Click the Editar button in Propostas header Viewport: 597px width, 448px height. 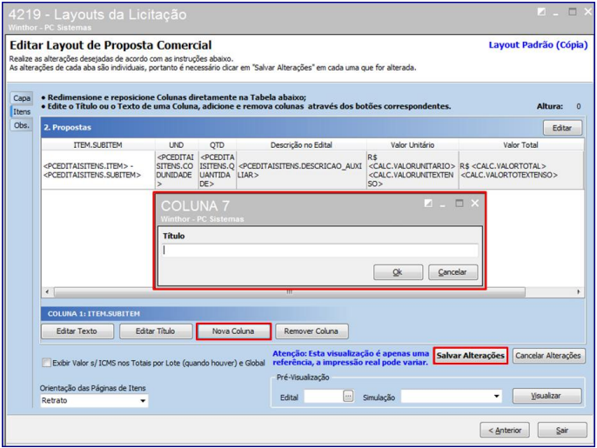pos(562,128)
